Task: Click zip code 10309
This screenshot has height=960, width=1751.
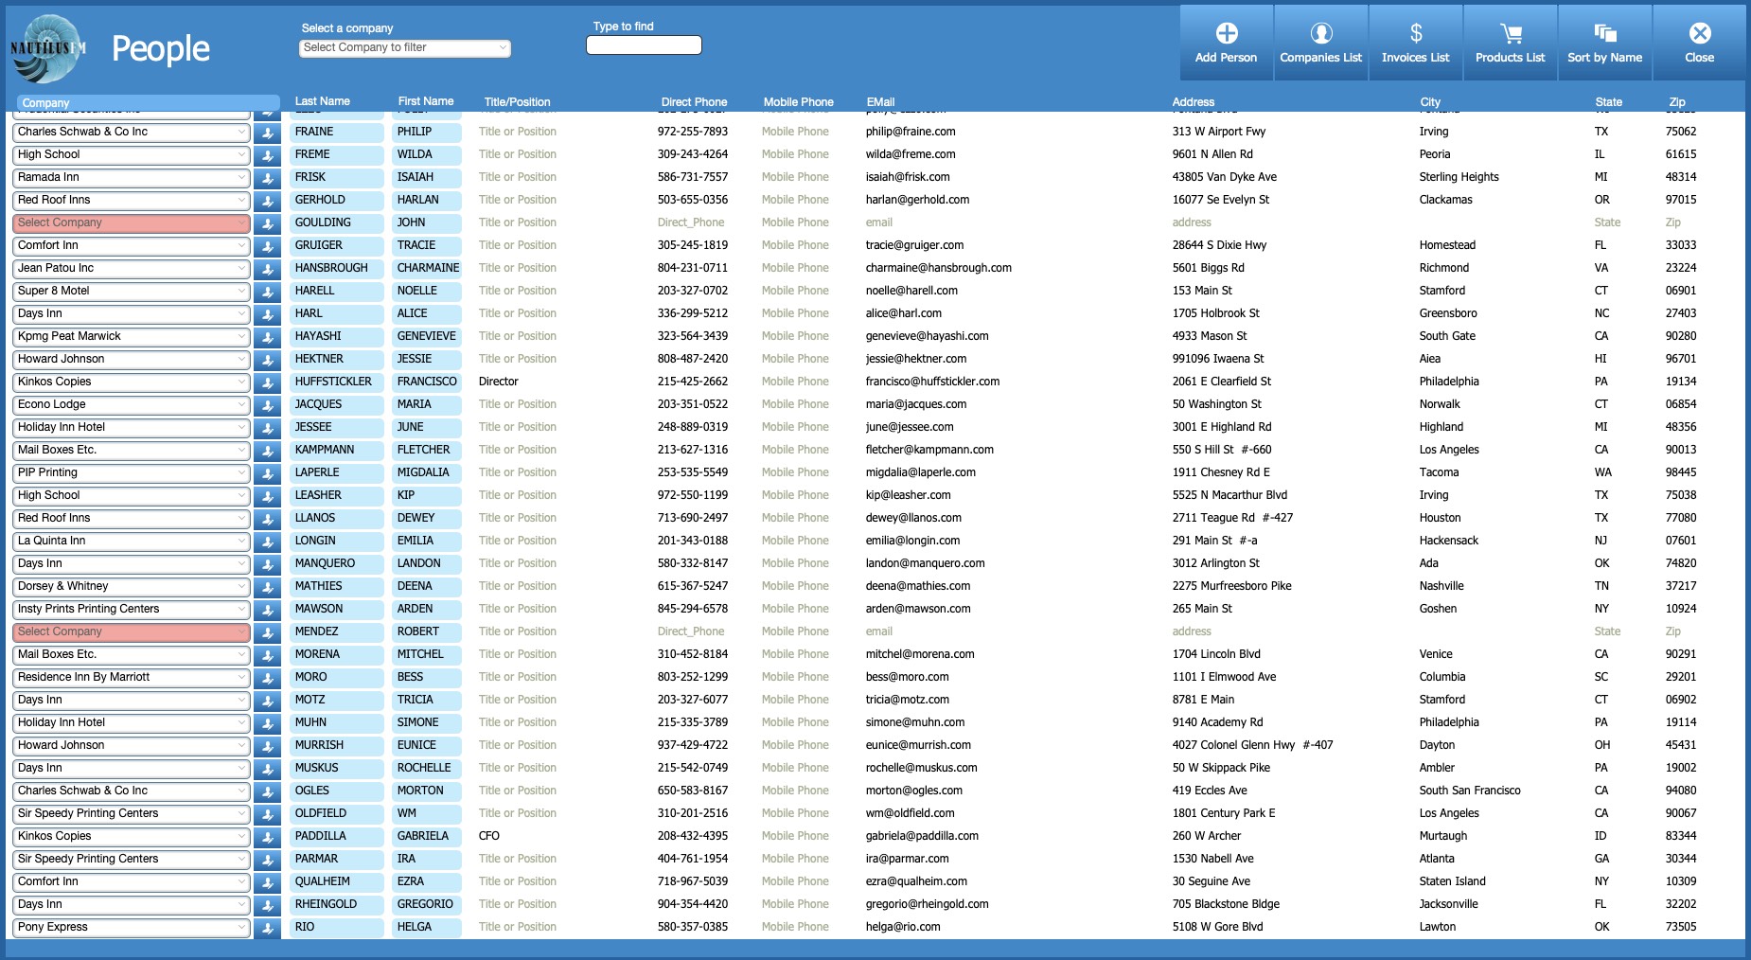Action: 1681,881
